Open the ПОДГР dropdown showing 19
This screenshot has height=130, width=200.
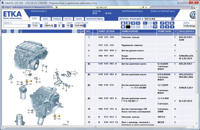pos(72,26)
